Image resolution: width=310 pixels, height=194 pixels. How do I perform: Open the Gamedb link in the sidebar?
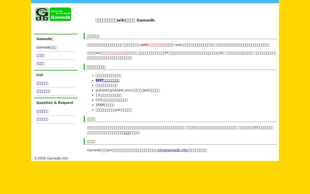[x=46, y=47]
